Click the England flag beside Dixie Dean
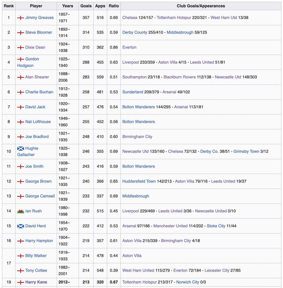The height and width of the screenshot is (288, 283). coord(20,48)
